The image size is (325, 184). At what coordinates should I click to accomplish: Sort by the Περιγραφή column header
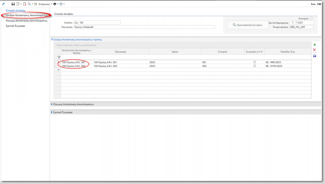point(120,52)
